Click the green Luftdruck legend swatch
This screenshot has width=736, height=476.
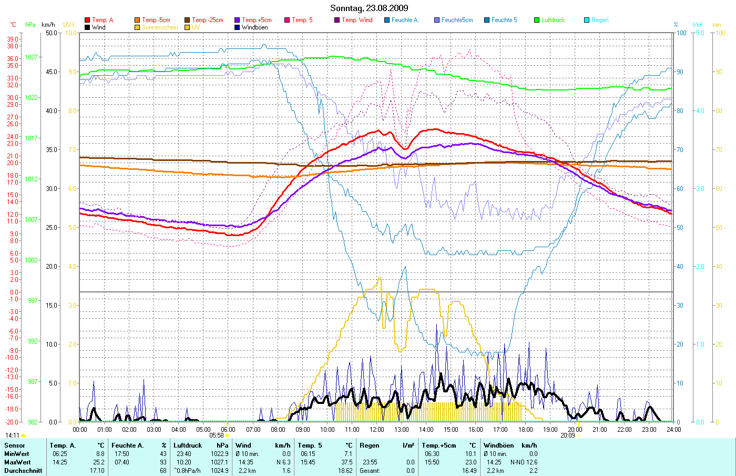[537, 20]
